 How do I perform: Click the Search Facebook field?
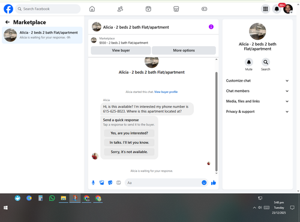pos(48,9)
